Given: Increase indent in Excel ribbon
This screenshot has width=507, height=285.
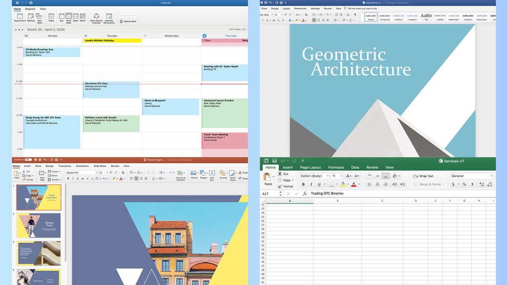Looking at the screenshot, I should 403,184.
